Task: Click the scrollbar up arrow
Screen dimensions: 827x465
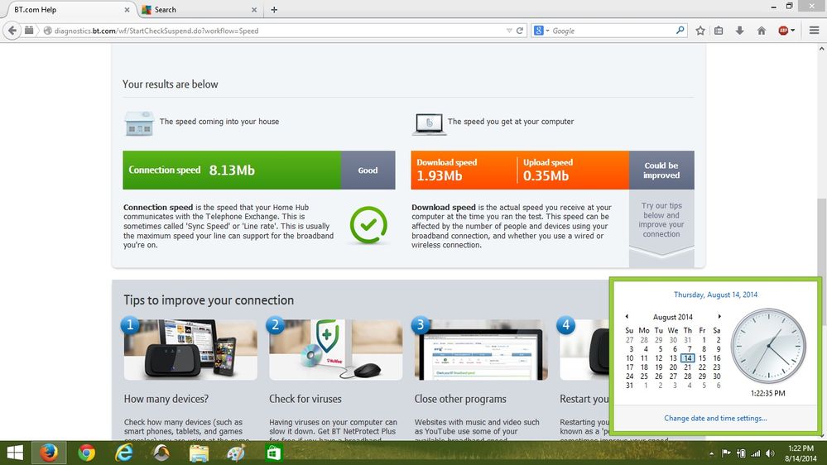Action: (821, 49)
